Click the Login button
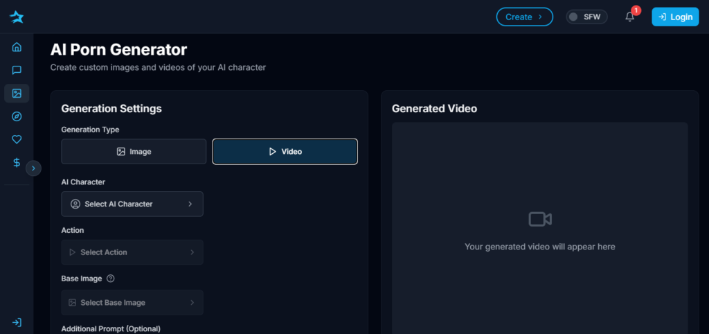This screenshot has width=709, height=334. coord(675,17)
